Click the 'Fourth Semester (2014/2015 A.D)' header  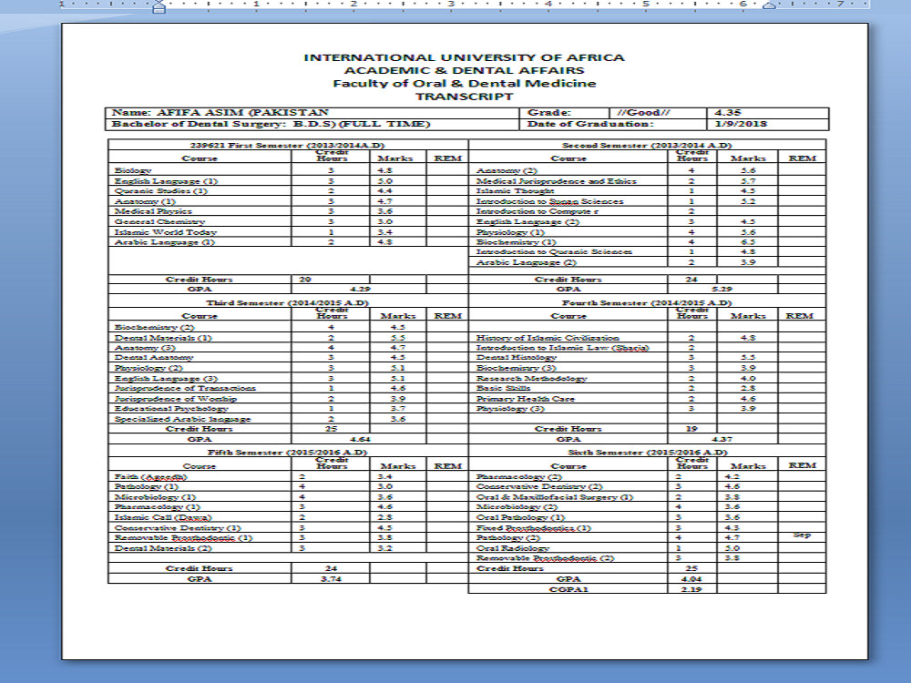(x=647, y=302)
